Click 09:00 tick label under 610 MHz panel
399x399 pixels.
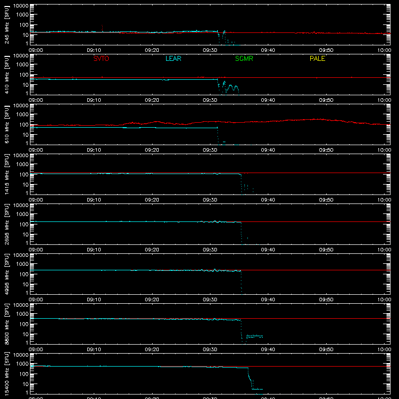point(36,150)
